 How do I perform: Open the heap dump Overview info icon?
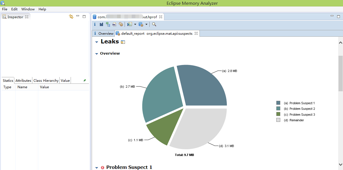(x=95, y=24)
